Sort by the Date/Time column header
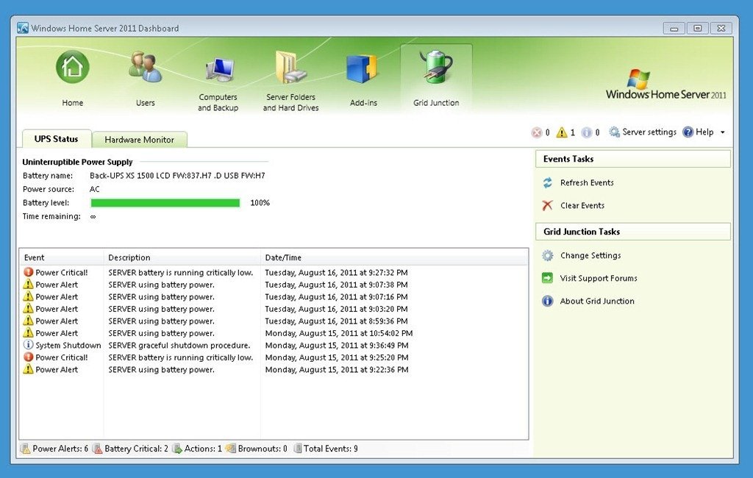Screen dimensions: 753x478 pos(394,257)
